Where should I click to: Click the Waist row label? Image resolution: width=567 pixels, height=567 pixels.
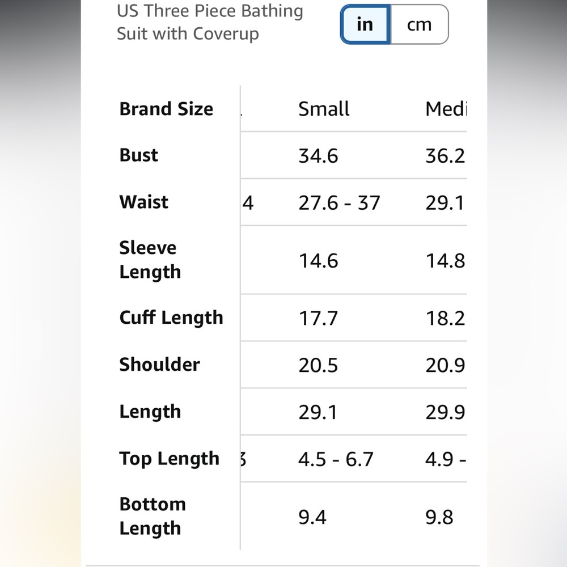tap(144, 202)
